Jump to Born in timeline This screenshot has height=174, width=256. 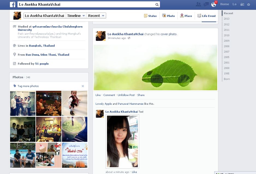point(227,79)
